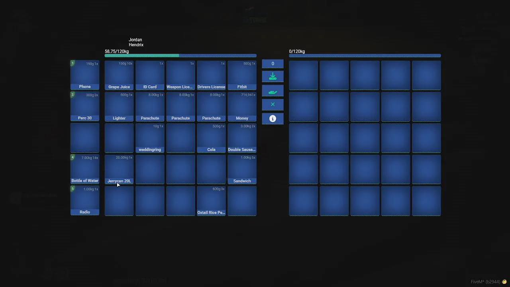The image size is (510, 287).
Task: Select the Perc 30 hotbar slot
Action: click(x=85, y=106)
